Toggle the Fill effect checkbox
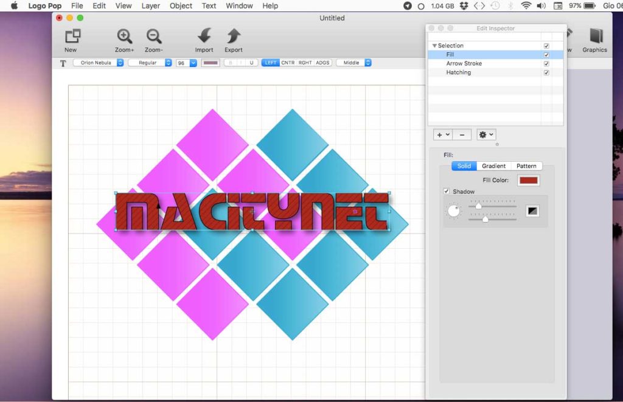623x402 pixels. coord(546,55)
